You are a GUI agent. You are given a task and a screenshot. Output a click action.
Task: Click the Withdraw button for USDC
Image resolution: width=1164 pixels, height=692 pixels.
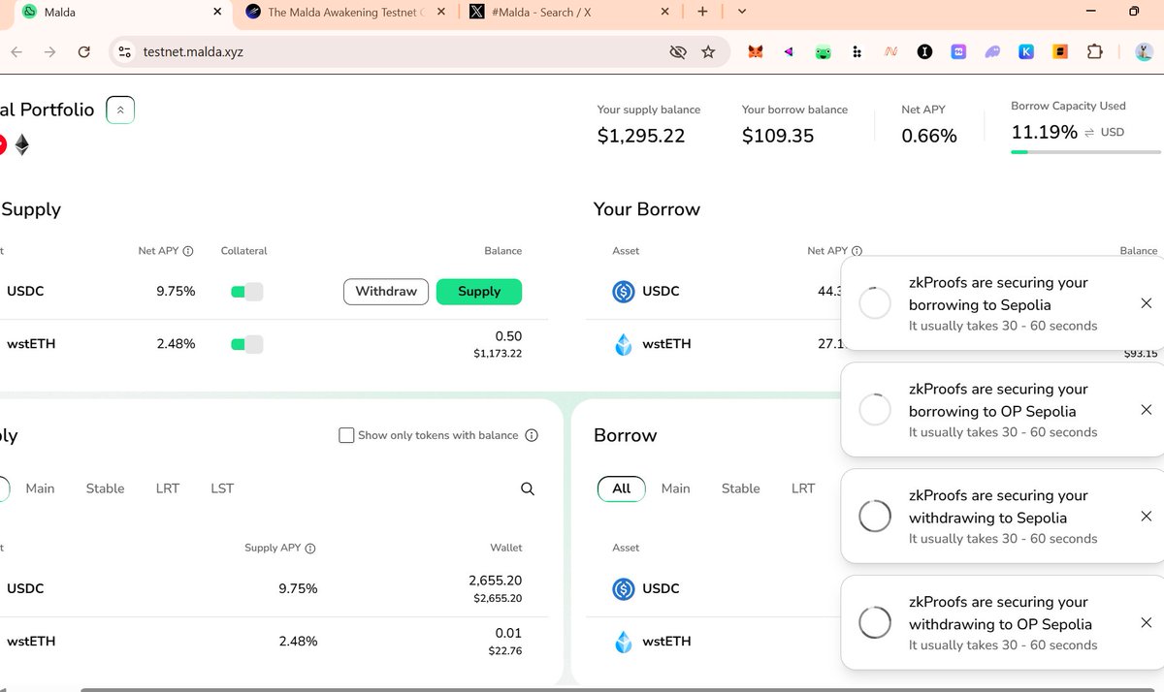tap(386, 292)
